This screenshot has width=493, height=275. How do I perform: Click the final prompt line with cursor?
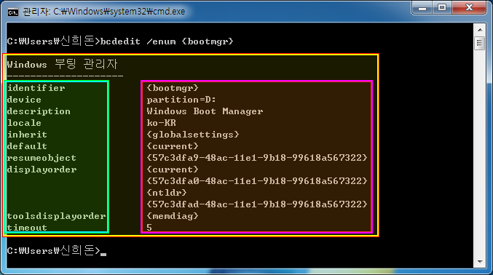57,250
